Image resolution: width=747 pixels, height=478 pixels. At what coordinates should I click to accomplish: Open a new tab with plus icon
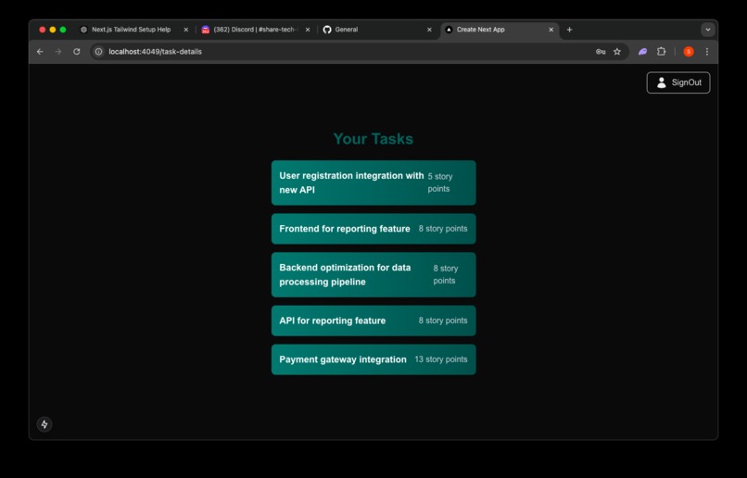(x=569, y=30)
